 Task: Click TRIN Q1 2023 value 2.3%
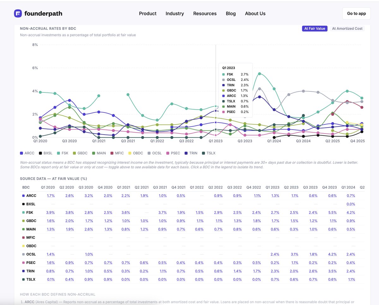click(x=274, y=271)
